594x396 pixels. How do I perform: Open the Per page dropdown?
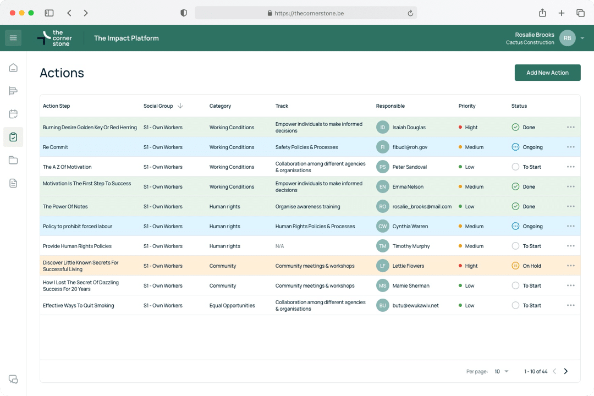[x=502, y=371]
